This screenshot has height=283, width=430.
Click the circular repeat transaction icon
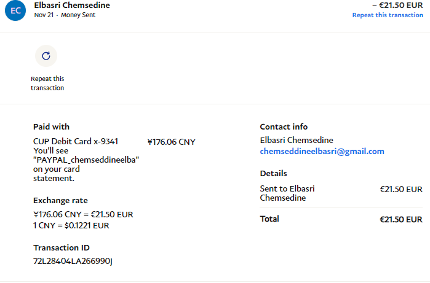point(46,56)
